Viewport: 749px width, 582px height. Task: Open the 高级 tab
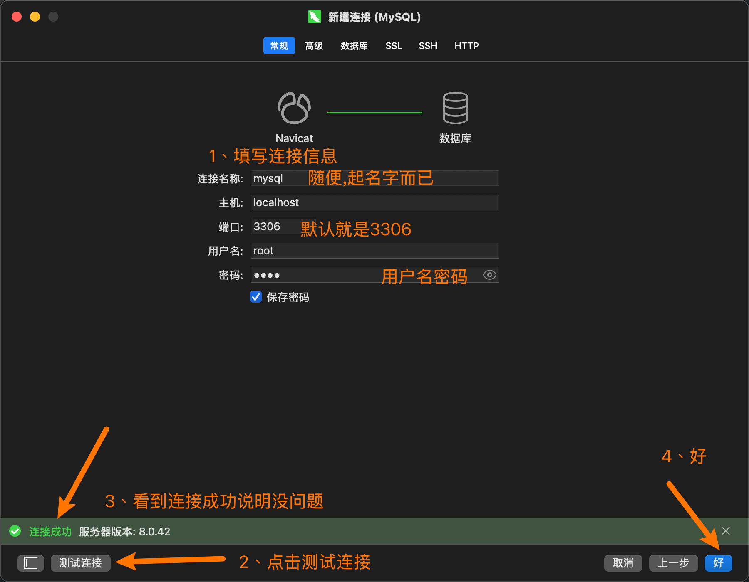pos(314,46)
